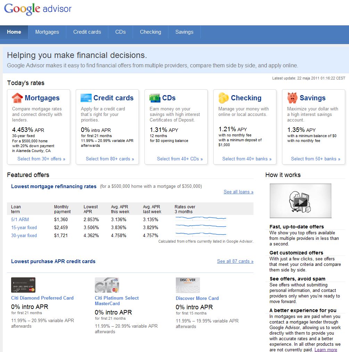The height and width of the screenshot is (352, 349).
Task: Click the Citi Platinum Select card image
Action: [107, 285]
